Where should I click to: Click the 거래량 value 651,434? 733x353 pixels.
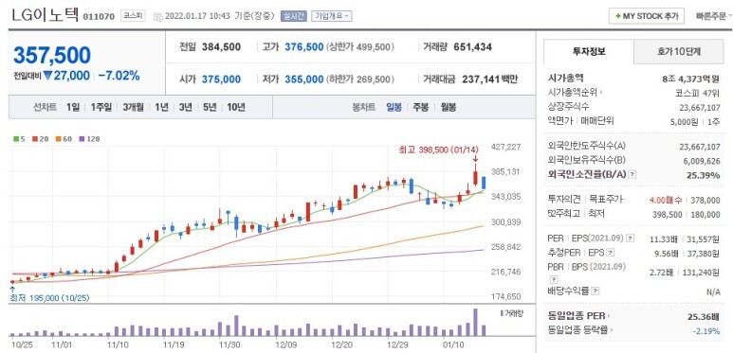472,47
